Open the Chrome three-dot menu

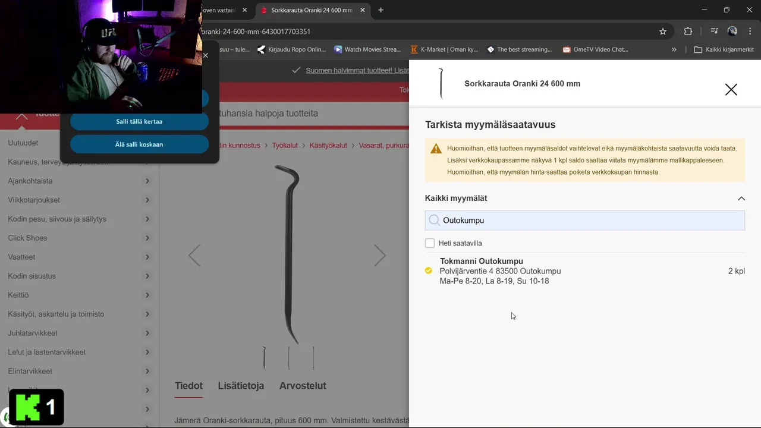pyautogui.click(x=750, y=32)
